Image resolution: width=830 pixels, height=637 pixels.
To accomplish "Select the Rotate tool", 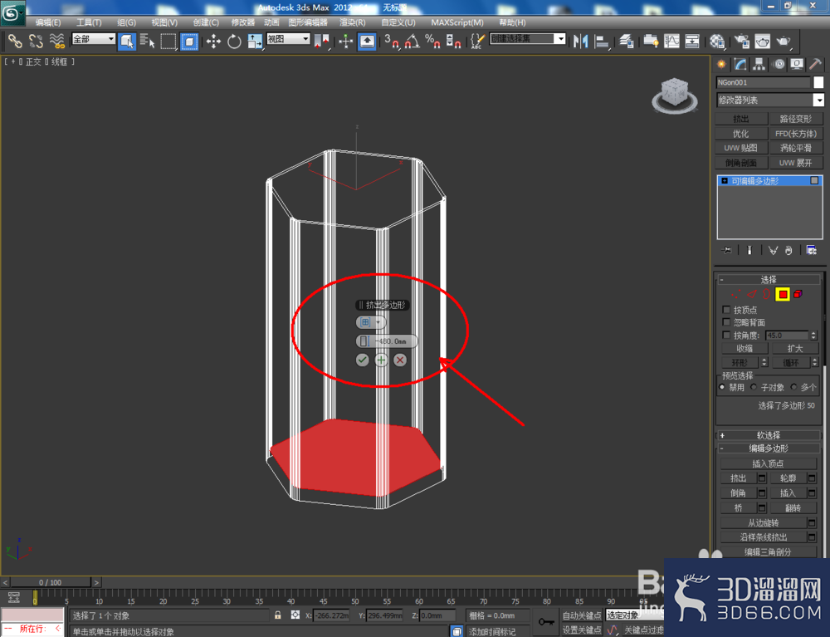I will pyautogui.click(x=234, y=41).
